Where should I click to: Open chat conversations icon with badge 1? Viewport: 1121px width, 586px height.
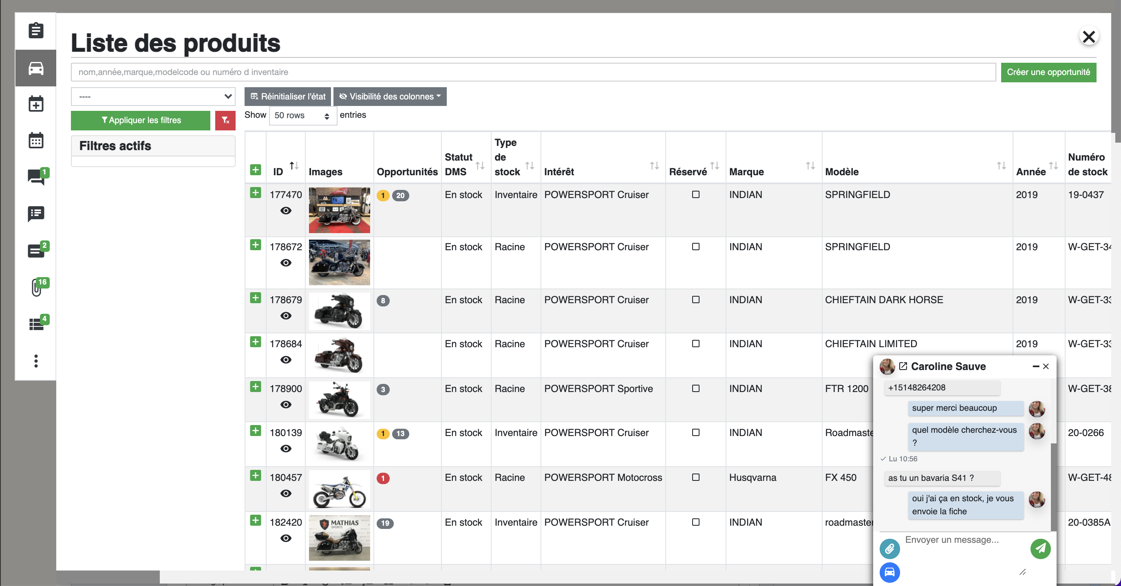38,176
